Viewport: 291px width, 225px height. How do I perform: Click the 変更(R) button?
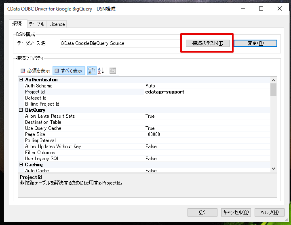point(255,43)
